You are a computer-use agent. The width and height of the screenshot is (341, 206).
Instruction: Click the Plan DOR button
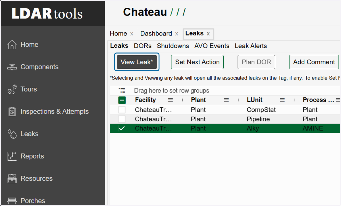click(x=256, y=62)
